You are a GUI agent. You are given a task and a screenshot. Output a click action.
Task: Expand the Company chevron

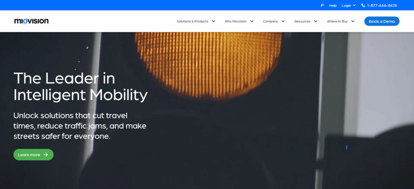[x=283, y=21]
